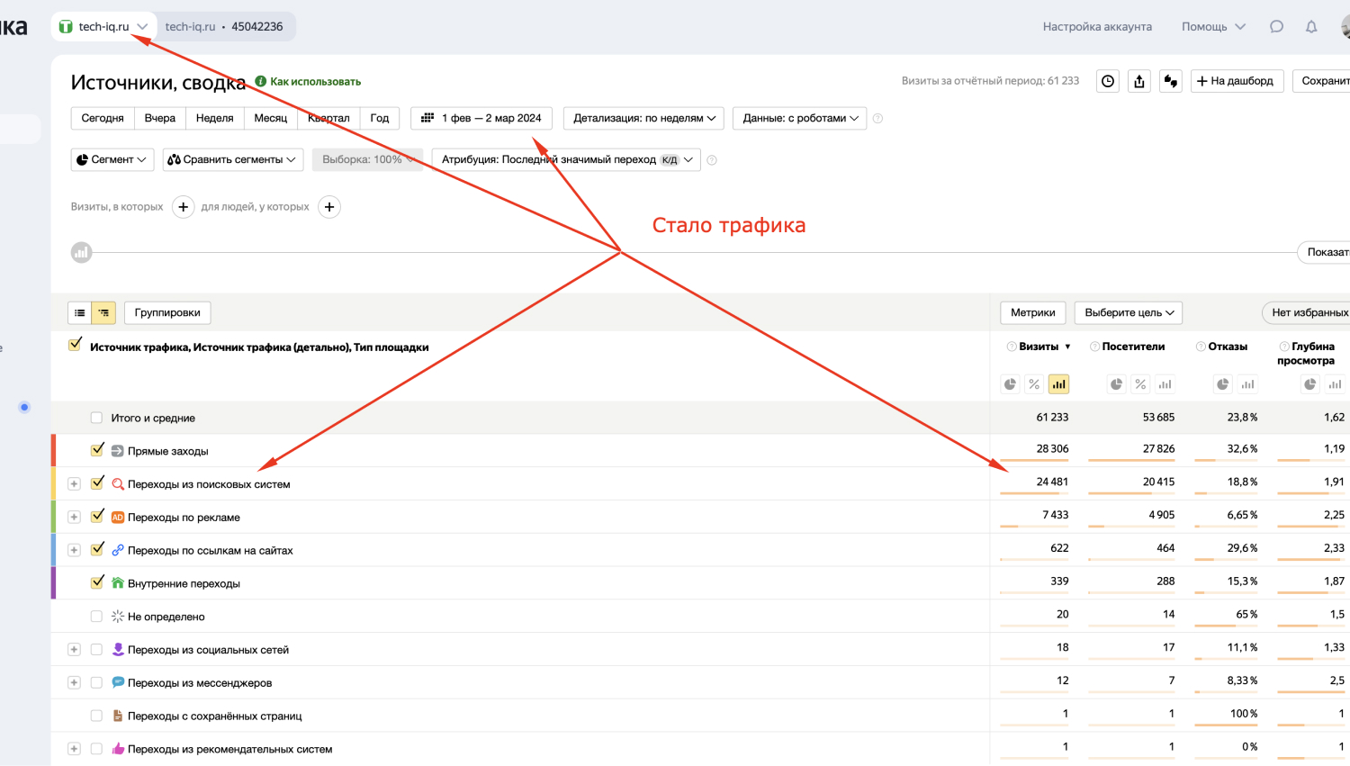Check Переходы из социальных сетей checkbox
The image size is (1350, 766).
click(x=96, y=650)
